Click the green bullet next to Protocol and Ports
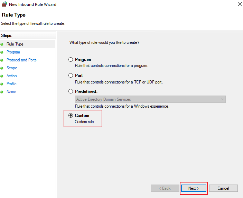Image resolution: width=243 pixels, height=198 pixels. [x=2, y=60]
